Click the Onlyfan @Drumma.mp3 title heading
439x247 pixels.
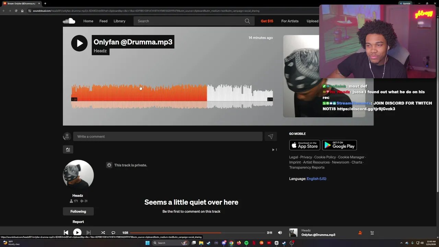point(133,42)
